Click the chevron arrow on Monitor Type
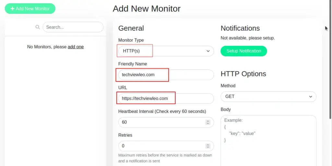The width and height of the screenshot is (332, 166). [208, 51]
